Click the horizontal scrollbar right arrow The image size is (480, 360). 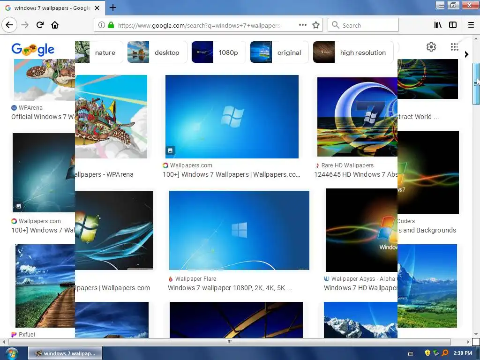(468, 342)
